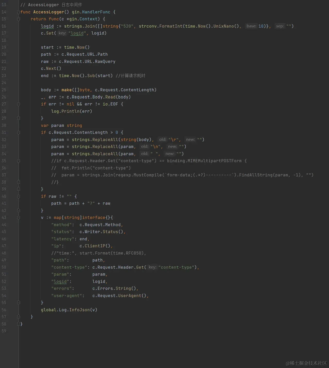Screen dimensions: 329x368
Task: Click the "method" map key
Action: [61, 225]
